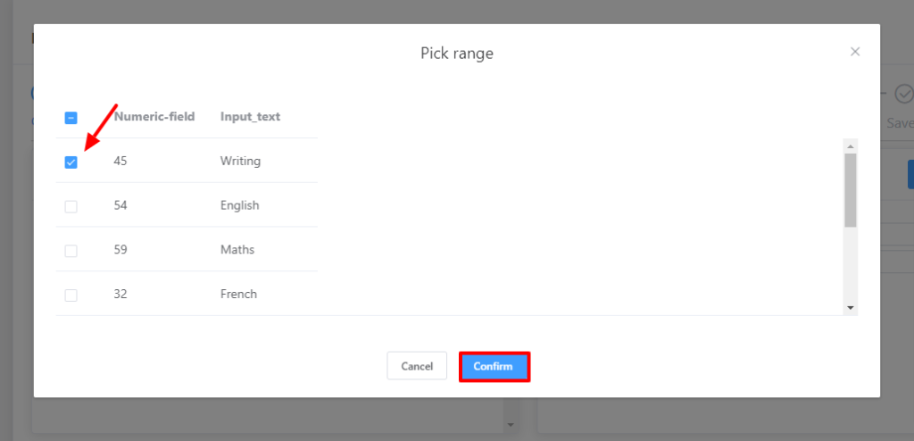Image resolution: width=914 pixels, height=441 pixels.
Task: Click the check-circle icon behind the dialog
Action: click(904, 94)
